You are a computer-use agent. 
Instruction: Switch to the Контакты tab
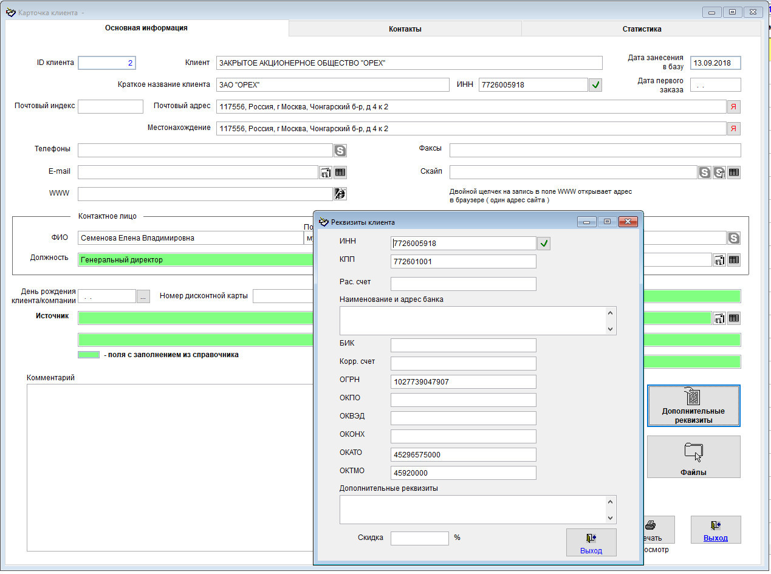[405, 29]
